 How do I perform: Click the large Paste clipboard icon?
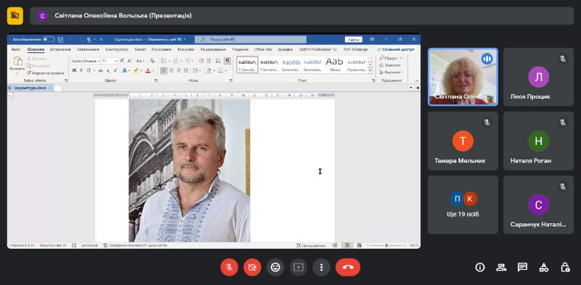tap(17, 61)
